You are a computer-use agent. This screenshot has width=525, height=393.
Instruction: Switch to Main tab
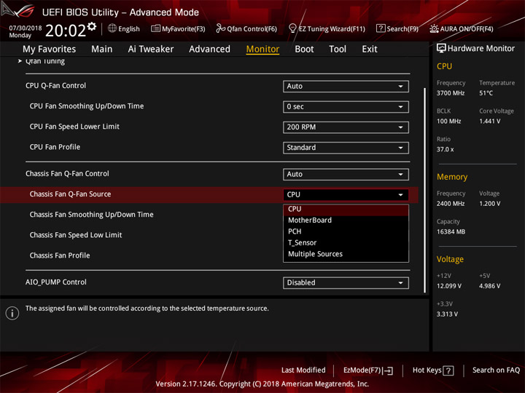point(102,49)
